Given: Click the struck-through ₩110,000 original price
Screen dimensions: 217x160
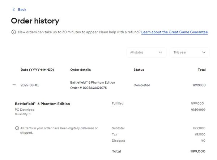Looking at the screenshot, I should tap(198, 110).
